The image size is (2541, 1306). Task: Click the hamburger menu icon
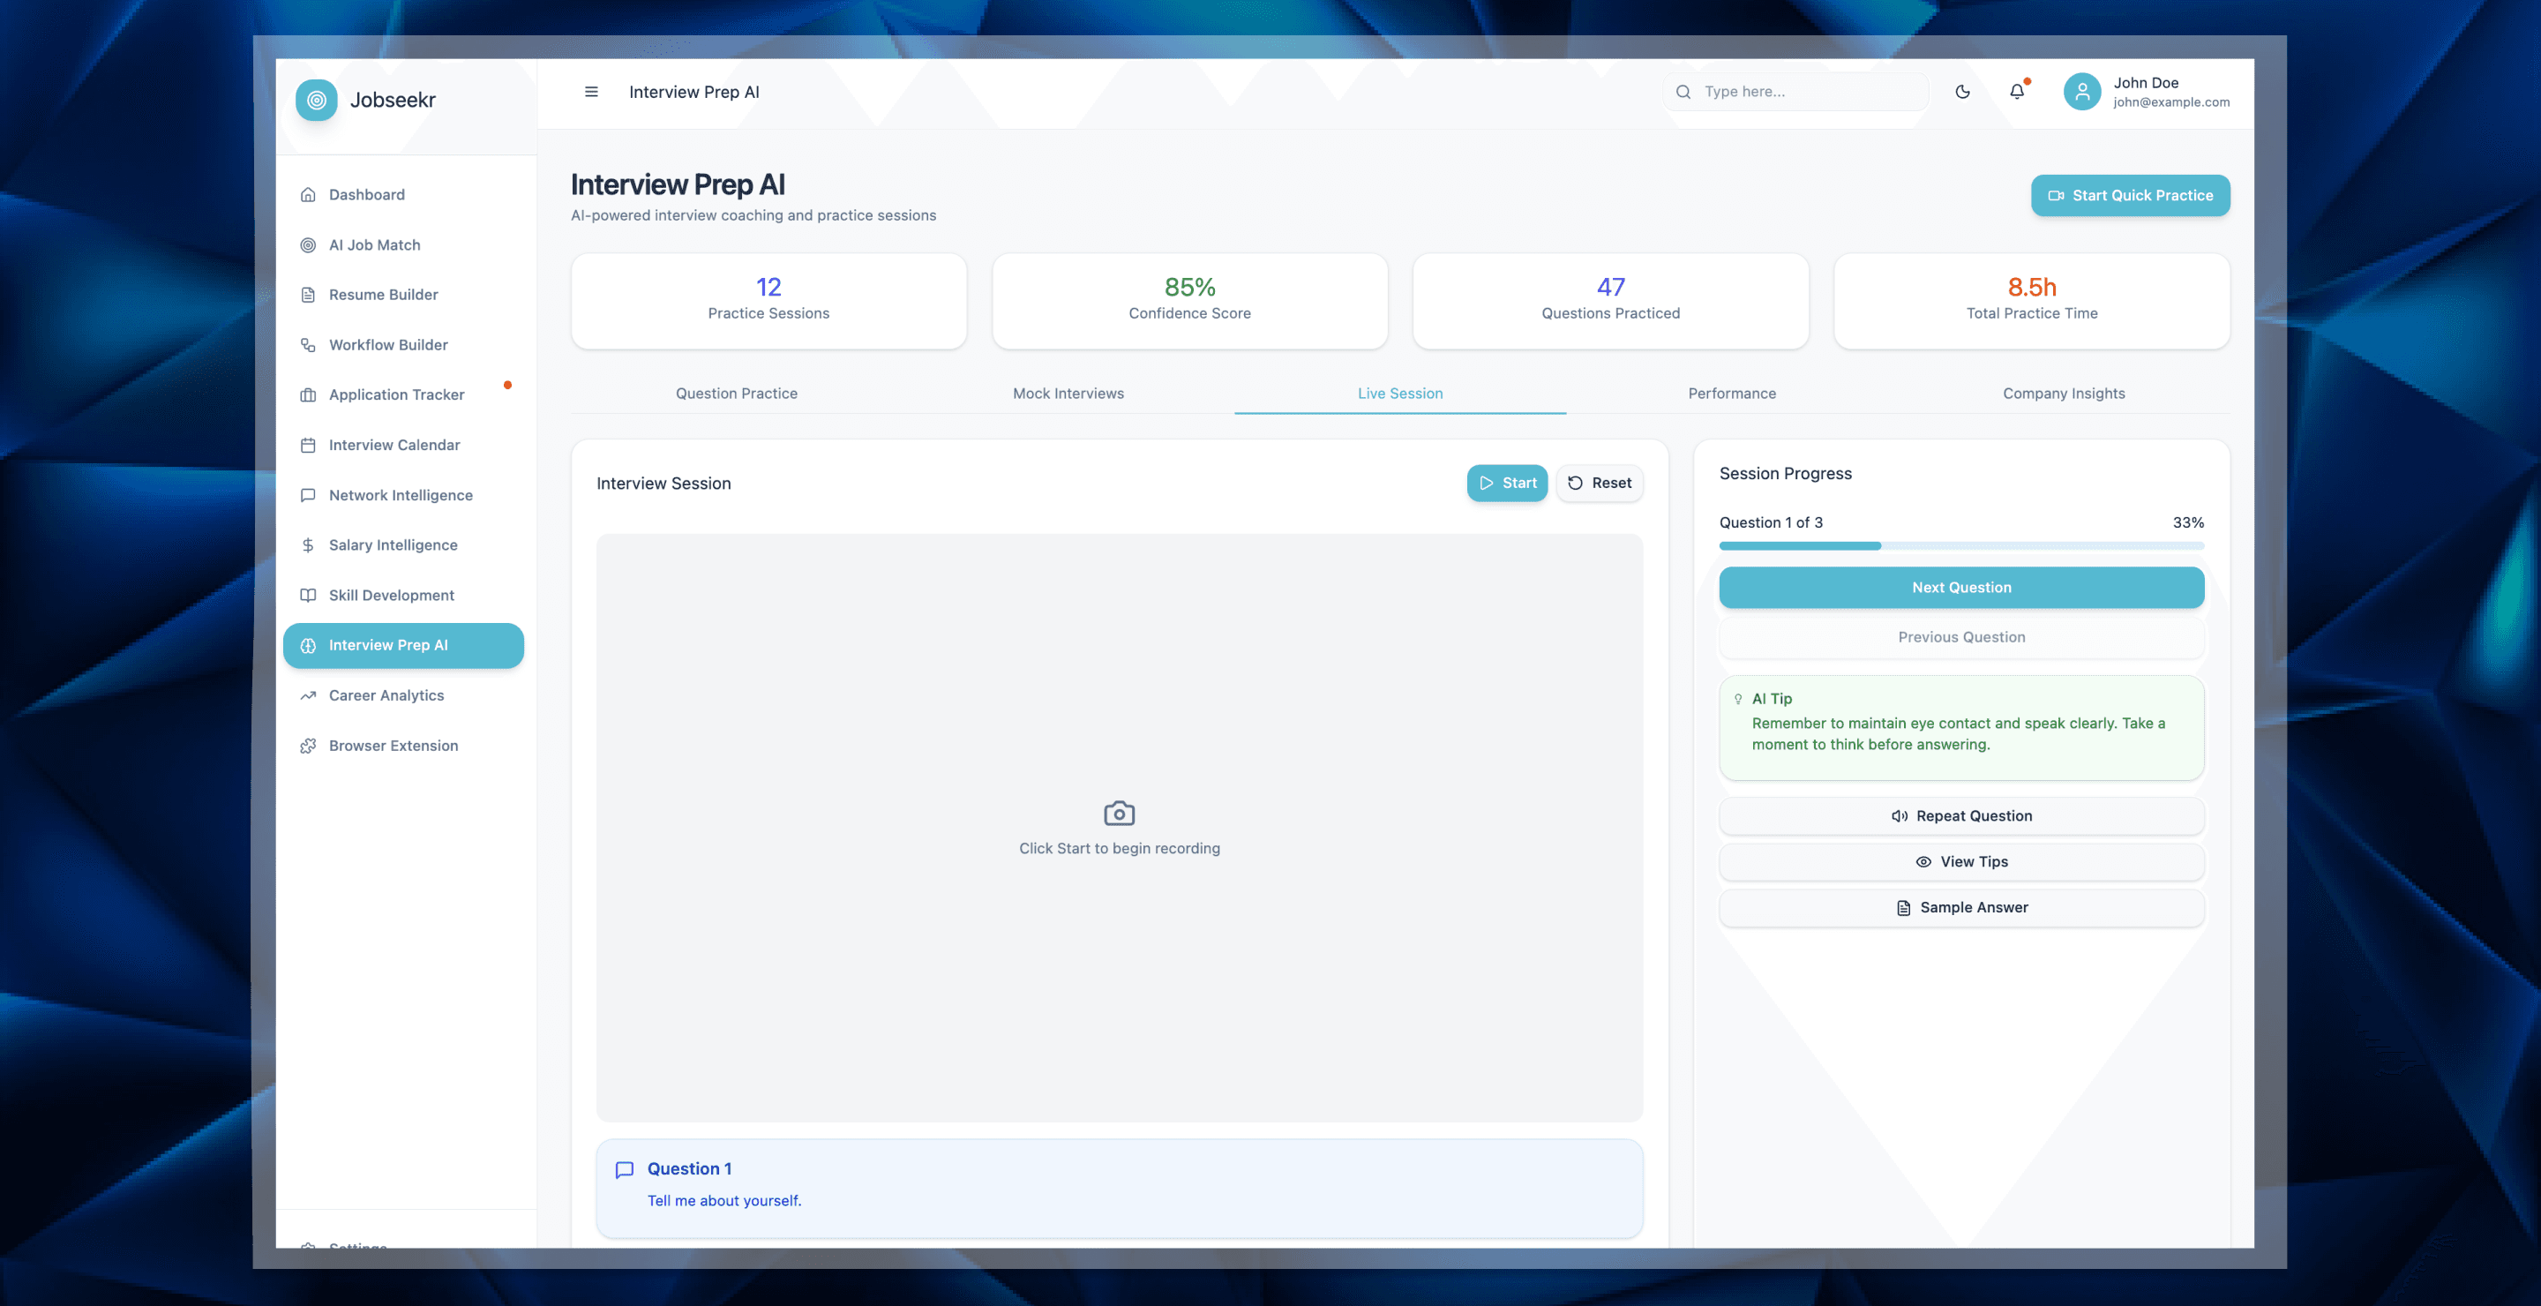coord(591,92)
